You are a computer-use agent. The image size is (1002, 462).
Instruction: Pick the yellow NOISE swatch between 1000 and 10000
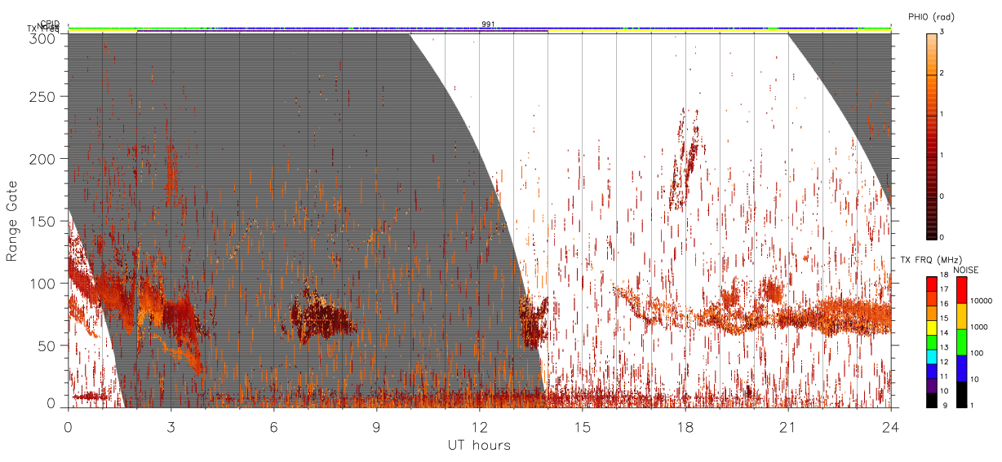960,315
